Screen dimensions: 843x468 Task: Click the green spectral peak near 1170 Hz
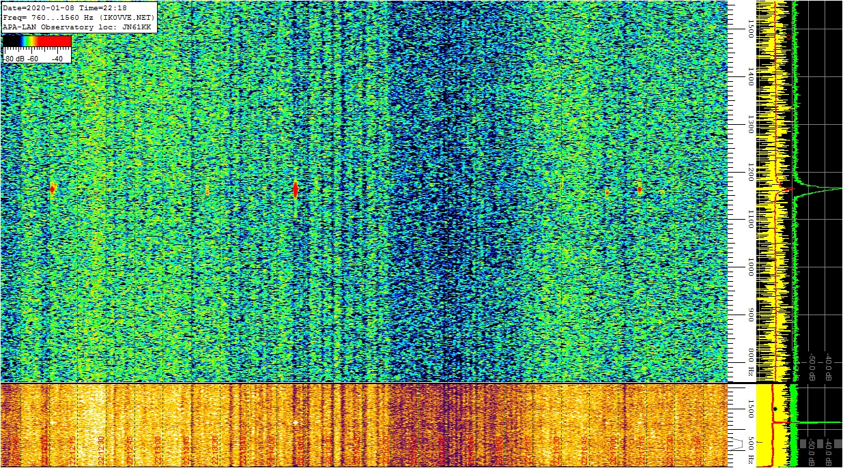pos(819,189)
